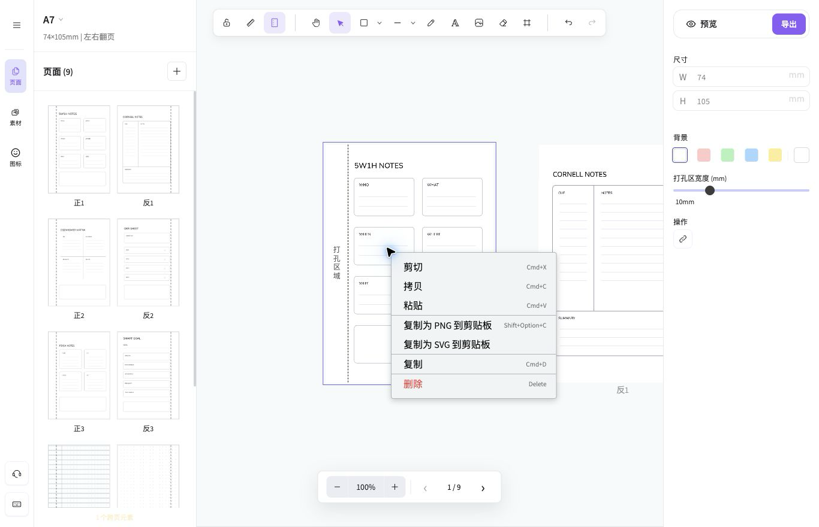Click the 导出 export button
Screen dimensions: 819x527
coord(788,24)
